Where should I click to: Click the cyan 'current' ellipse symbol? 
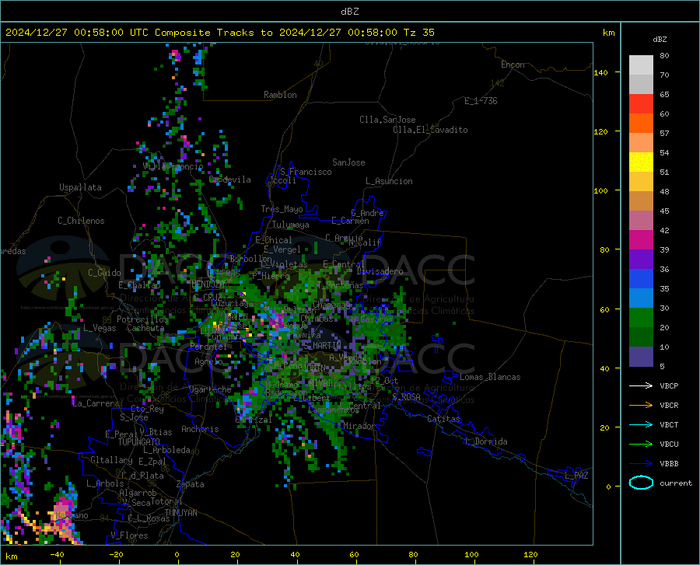(x=641, y=483)
